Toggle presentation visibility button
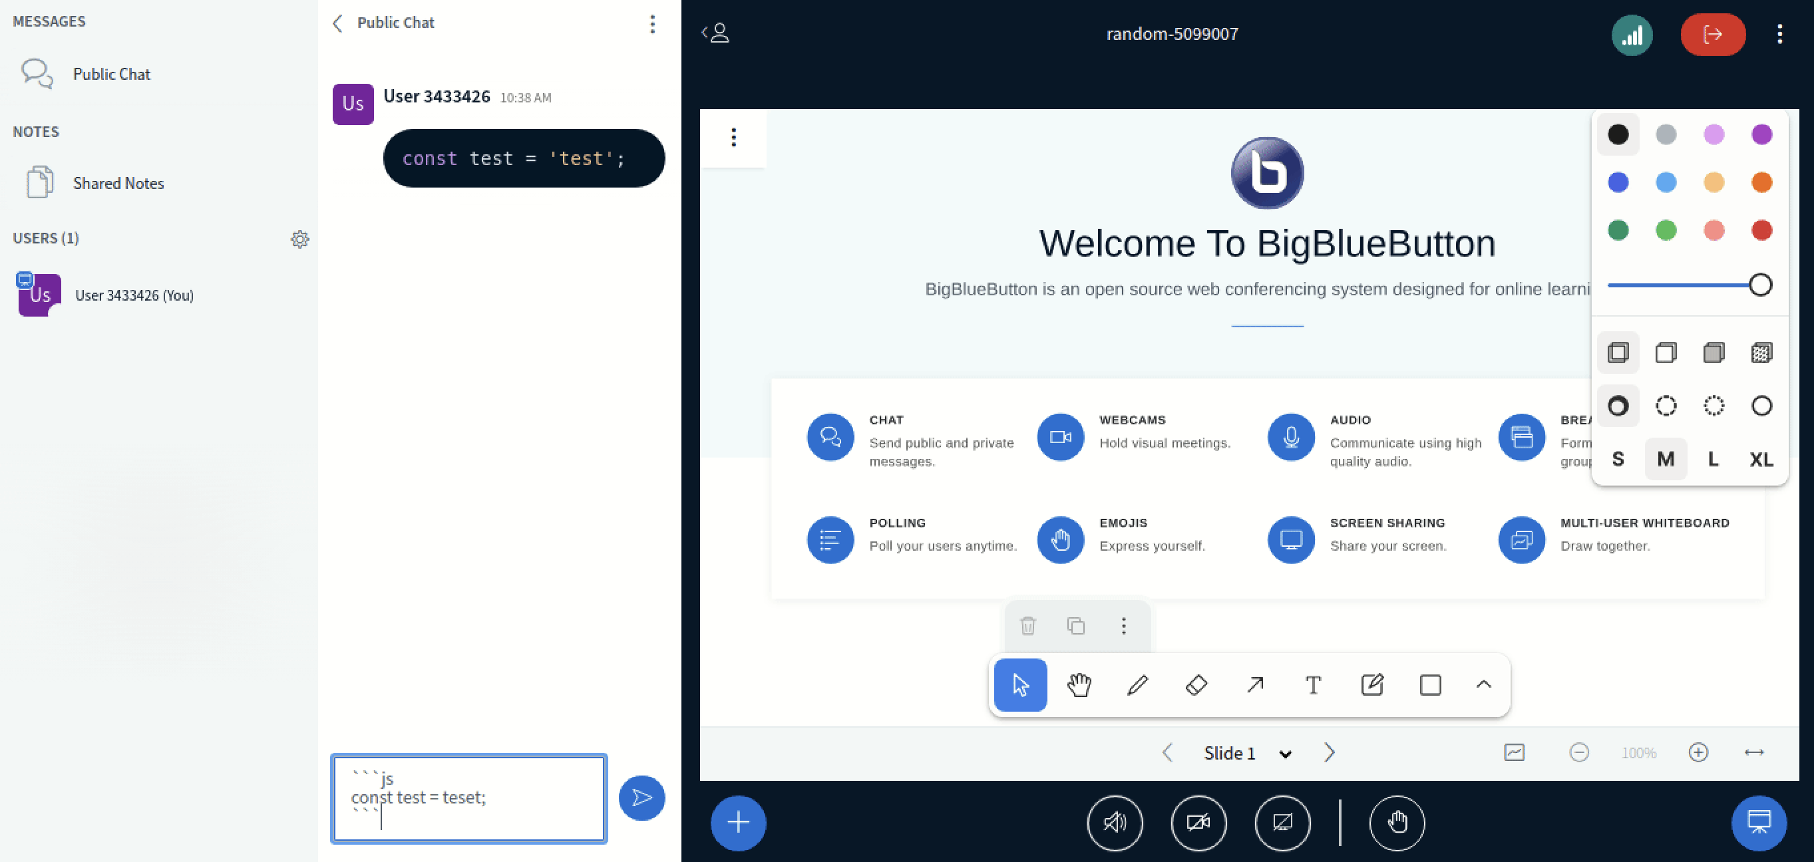The image size is (1814, 862). click(x=1759, y=823)
